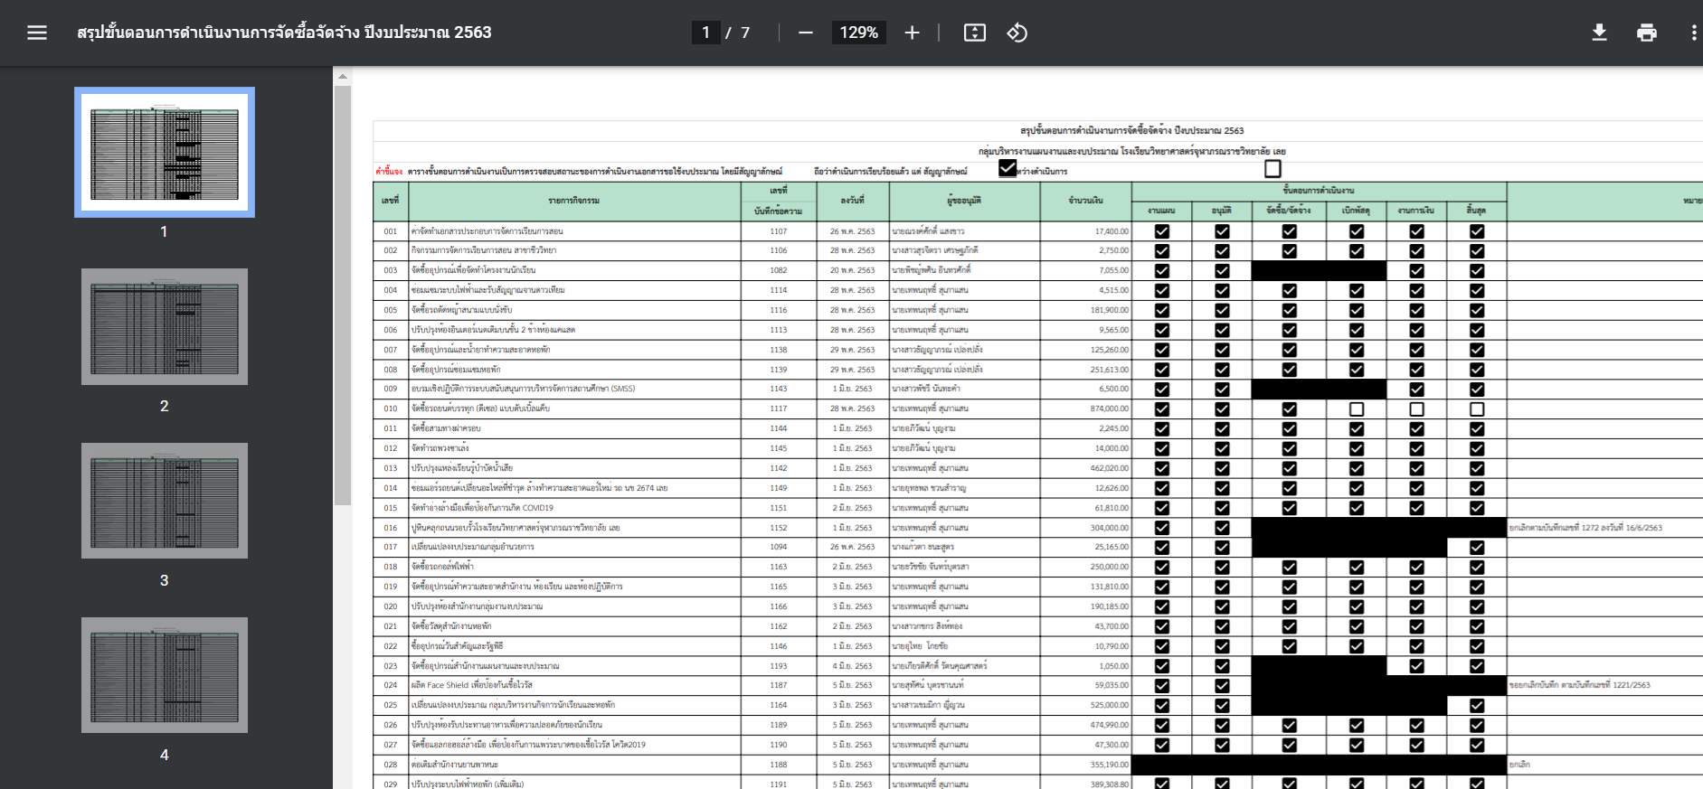The height and width of the screenshot is (789, 1703).
Task: Click the งานแผน checkbox in row 001
Action: point(1162,231)
